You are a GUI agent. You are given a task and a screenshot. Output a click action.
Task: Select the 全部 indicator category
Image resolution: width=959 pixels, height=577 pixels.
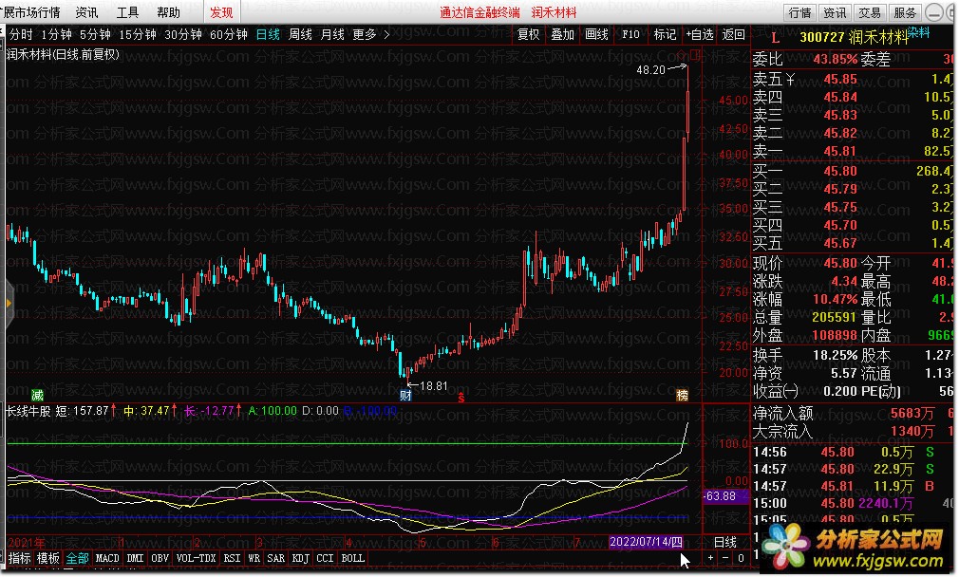pos(77,558)
